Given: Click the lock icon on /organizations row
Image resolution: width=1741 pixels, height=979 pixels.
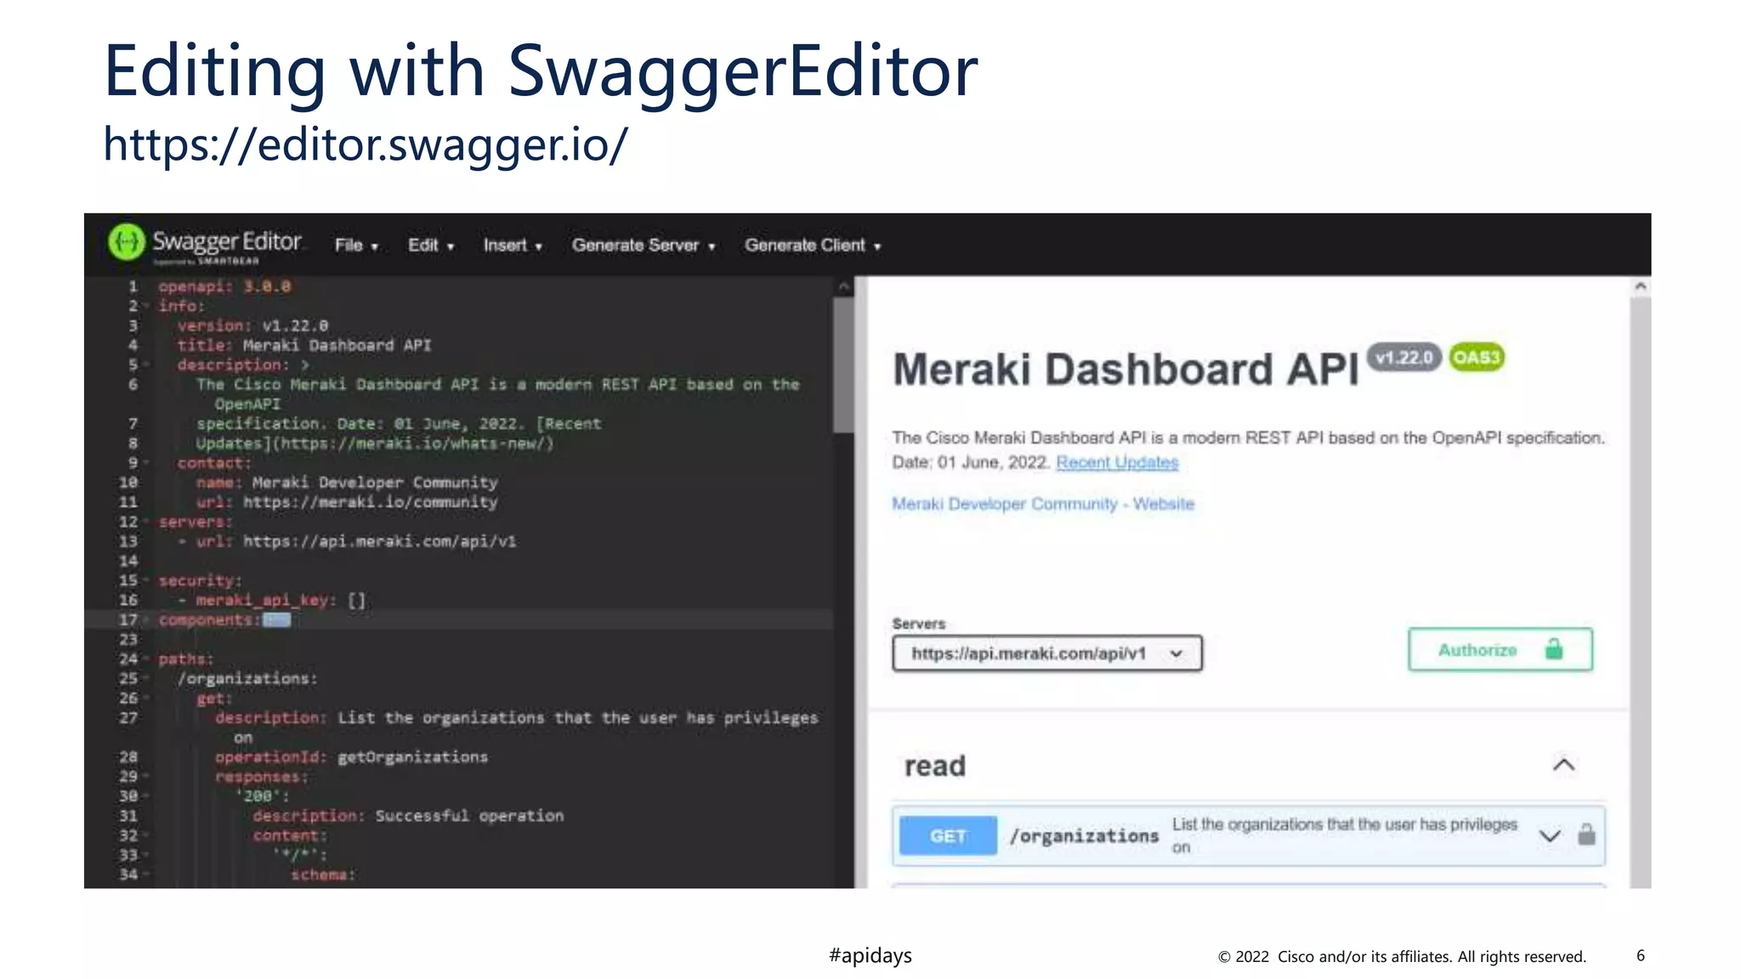Looking at the screenshot, I should point(1586,835).
